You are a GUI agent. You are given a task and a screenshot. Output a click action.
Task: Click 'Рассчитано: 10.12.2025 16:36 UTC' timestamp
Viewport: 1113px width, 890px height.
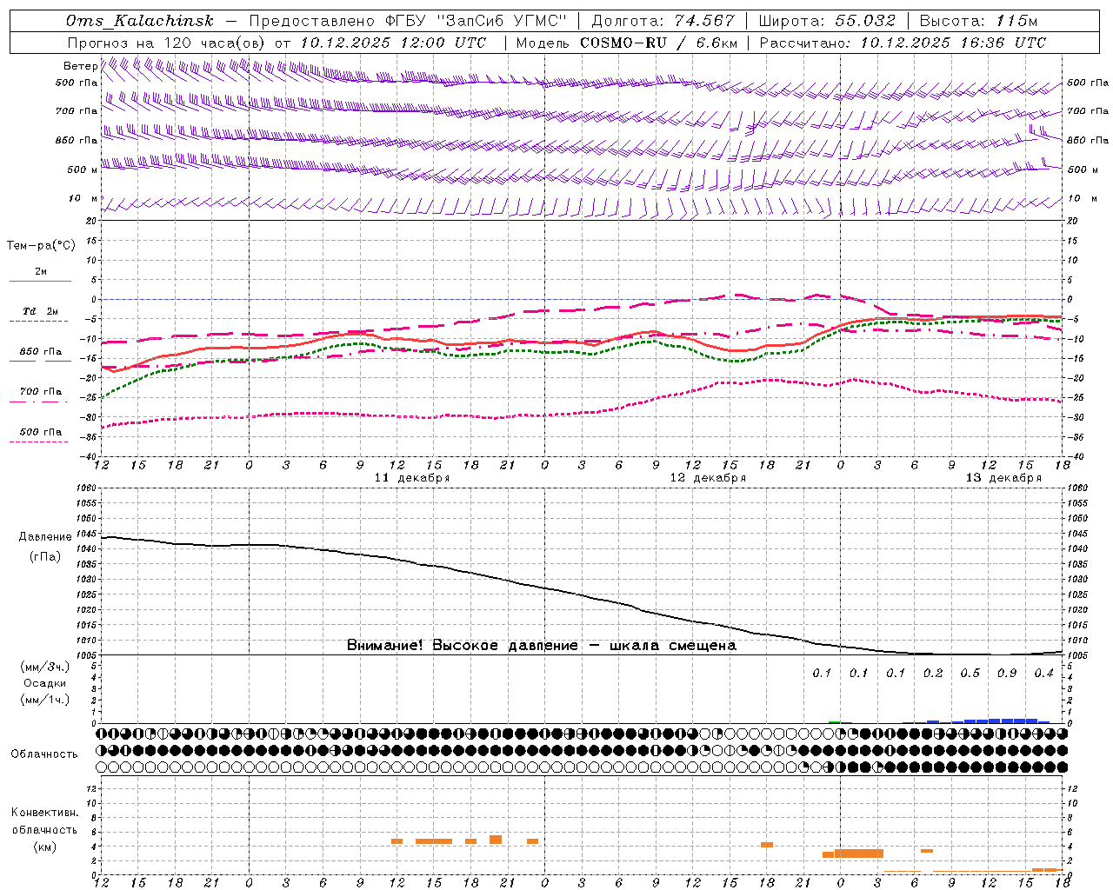coord(903,43)
